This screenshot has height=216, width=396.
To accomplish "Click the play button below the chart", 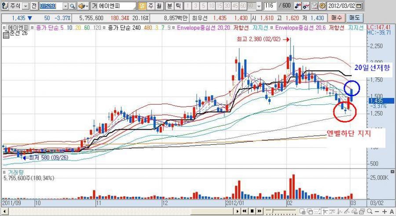I will pyautogui.click(x=238, y=211).
